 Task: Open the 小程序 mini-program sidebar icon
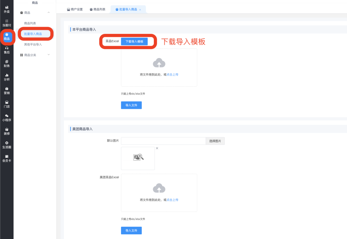6,118
